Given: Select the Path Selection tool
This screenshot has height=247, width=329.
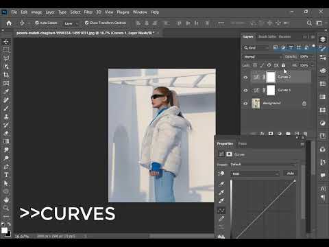Looking at the screenshot, I should tap(6, 183).
